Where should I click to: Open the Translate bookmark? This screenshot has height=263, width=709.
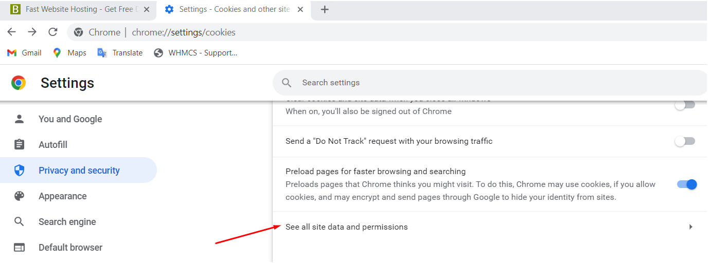coord(120,52)
